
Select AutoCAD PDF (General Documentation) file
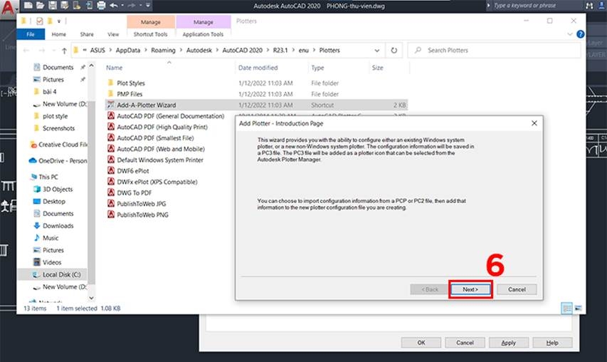[170, 116]
